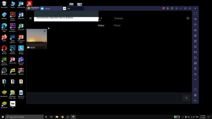Viewport: 212px width, 119px height.
Task: Open BlueStacks settings gear in sidebar
Action: (x=195, y=95)
